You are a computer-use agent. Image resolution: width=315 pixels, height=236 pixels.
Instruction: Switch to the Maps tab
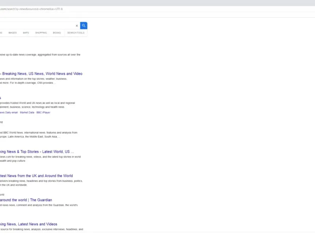(26, 33)
